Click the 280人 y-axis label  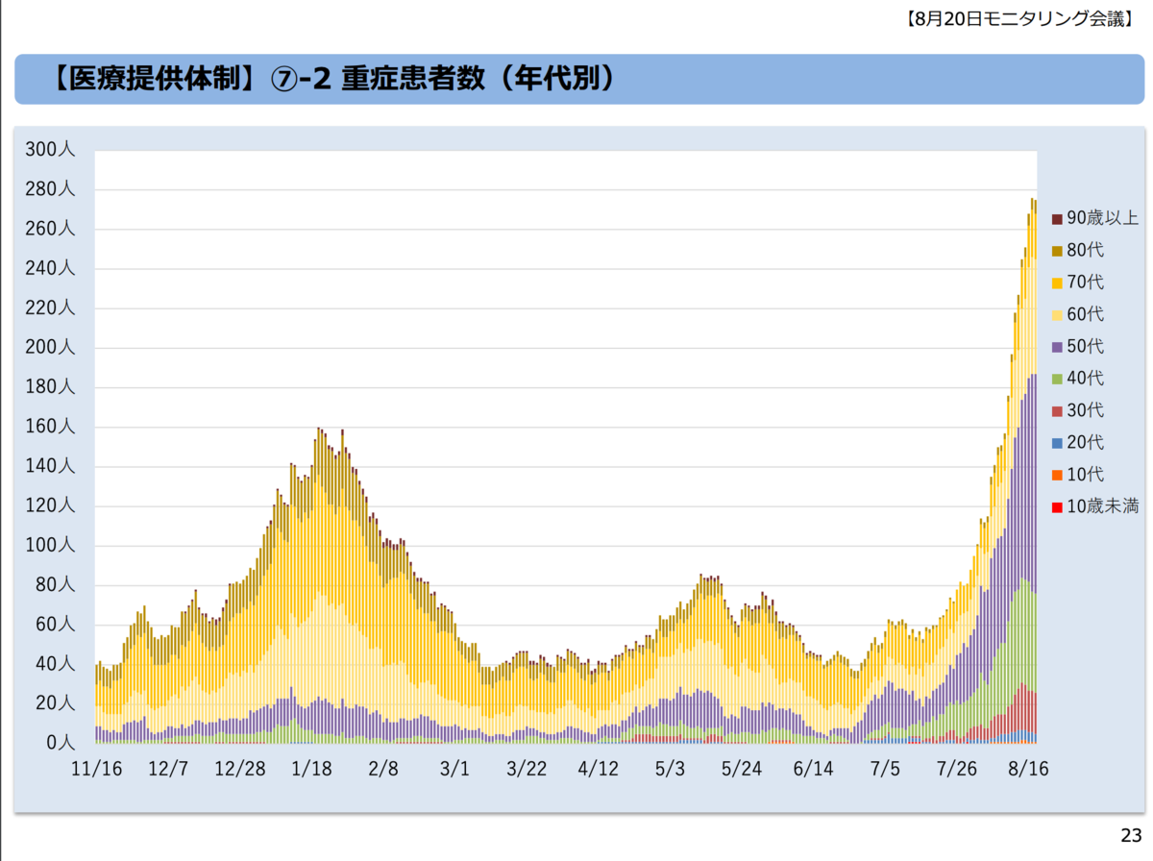[50, 189]
